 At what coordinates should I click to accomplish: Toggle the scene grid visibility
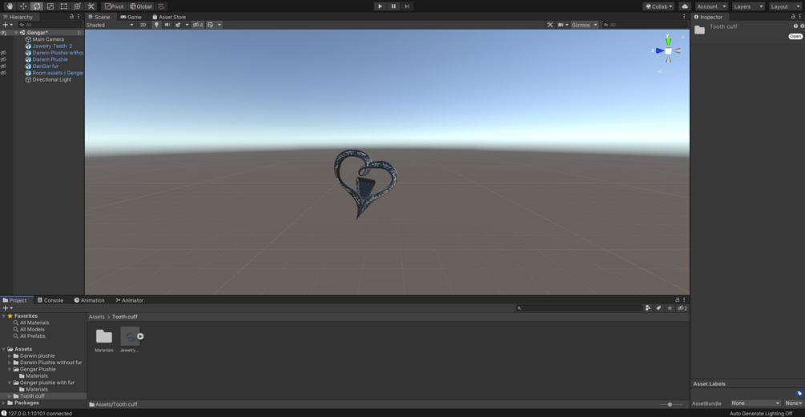tap(210, 25)
